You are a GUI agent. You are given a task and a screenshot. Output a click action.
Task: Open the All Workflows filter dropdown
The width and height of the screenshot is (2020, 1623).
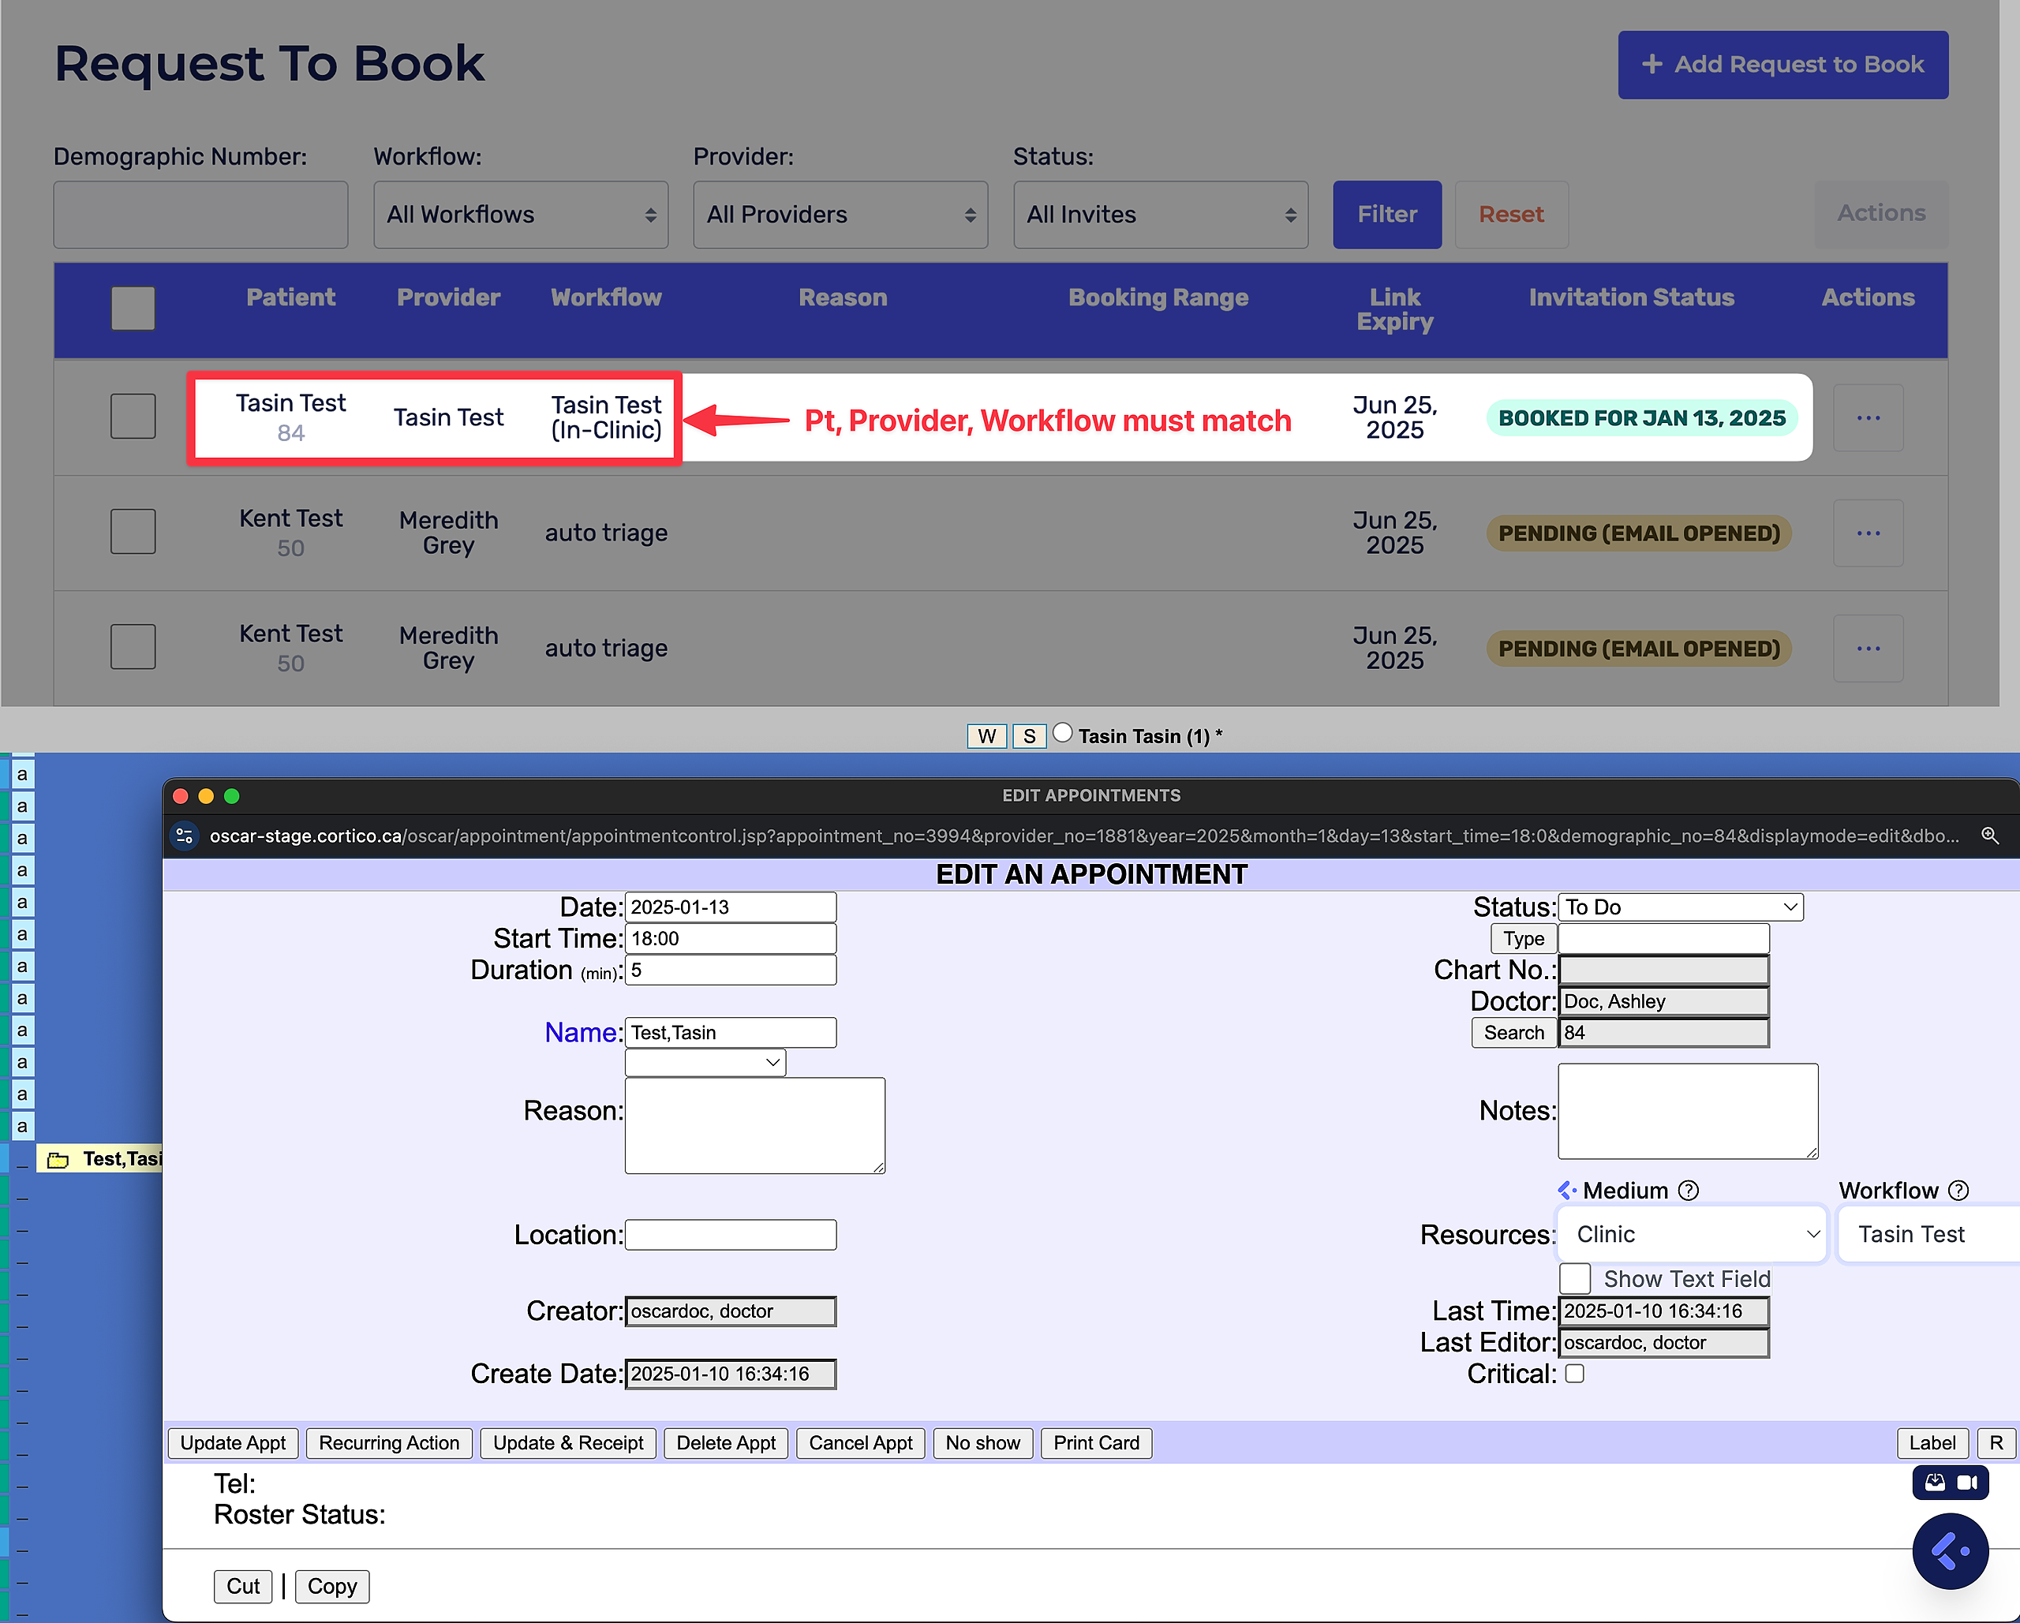pyautogui.click(x=520, y=215)
